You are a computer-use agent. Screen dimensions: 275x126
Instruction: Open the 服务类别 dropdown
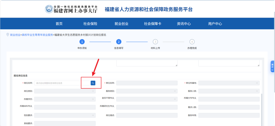click(147, 91)
